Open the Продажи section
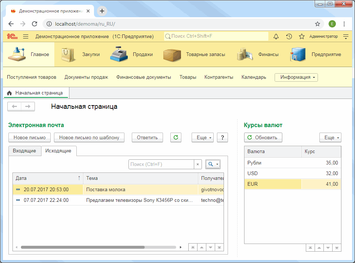Screen dimensions: 355x263 click(131, 54)
